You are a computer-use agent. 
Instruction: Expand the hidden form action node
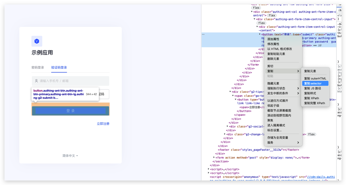tap(214, 157)
